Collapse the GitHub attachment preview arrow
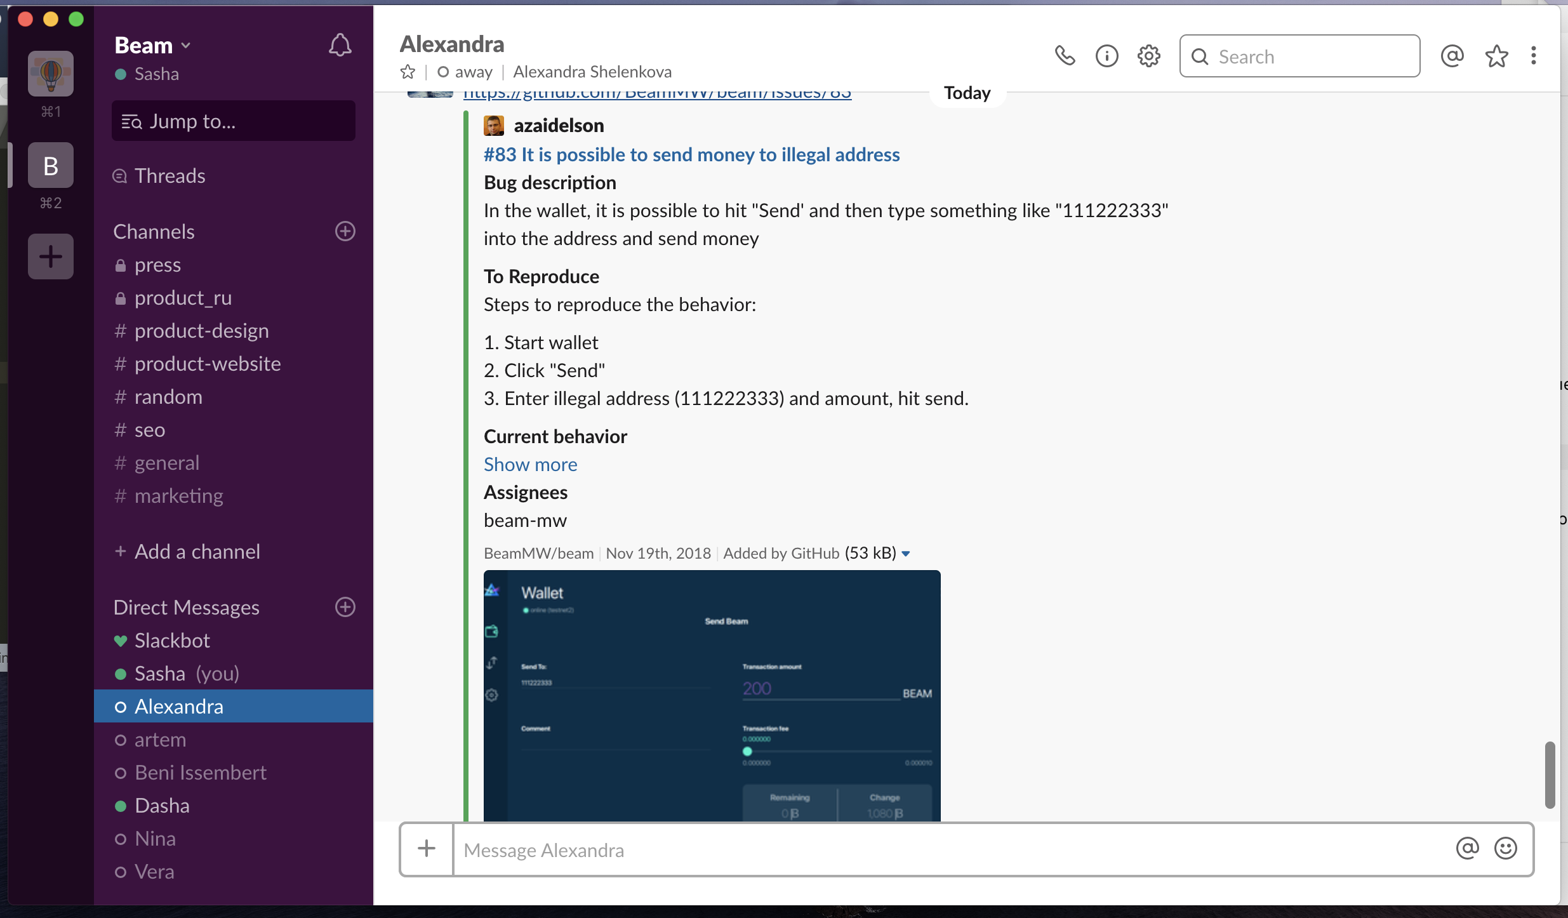 coord(906,554)
